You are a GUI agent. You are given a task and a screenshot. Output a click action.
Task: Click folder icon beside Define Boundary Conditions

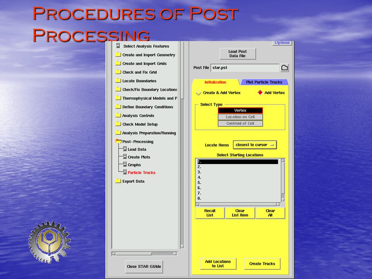[118, 107]
